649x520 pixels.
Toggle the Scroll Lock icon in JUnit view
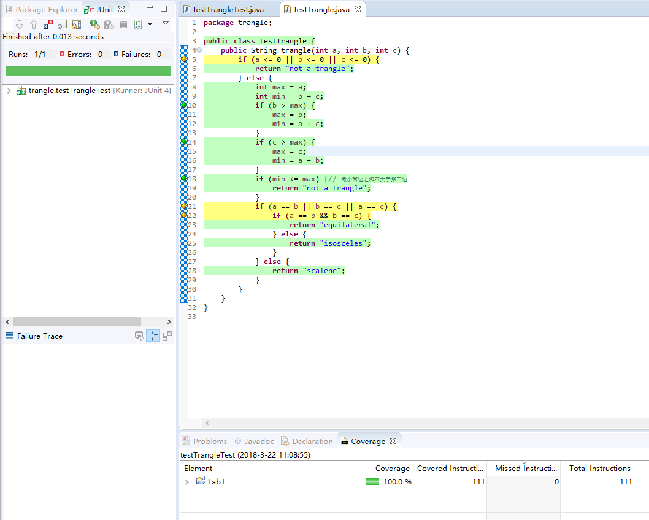(x=76, y=24)
